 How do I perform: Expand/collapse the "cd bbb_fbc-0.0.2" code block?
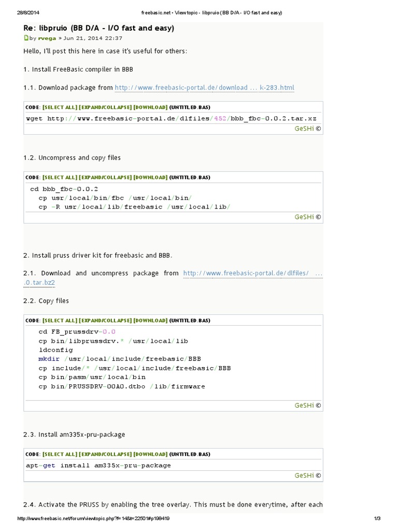coord(105,177)
